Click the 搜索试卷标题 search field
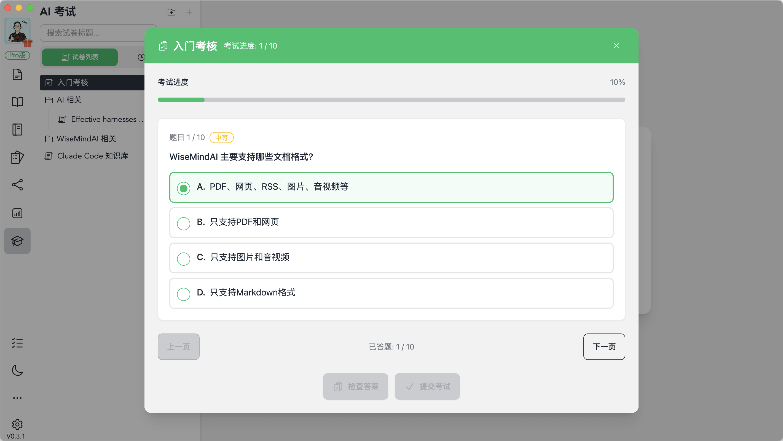Viewport: 783px width, 441px height. pos(97,33)
